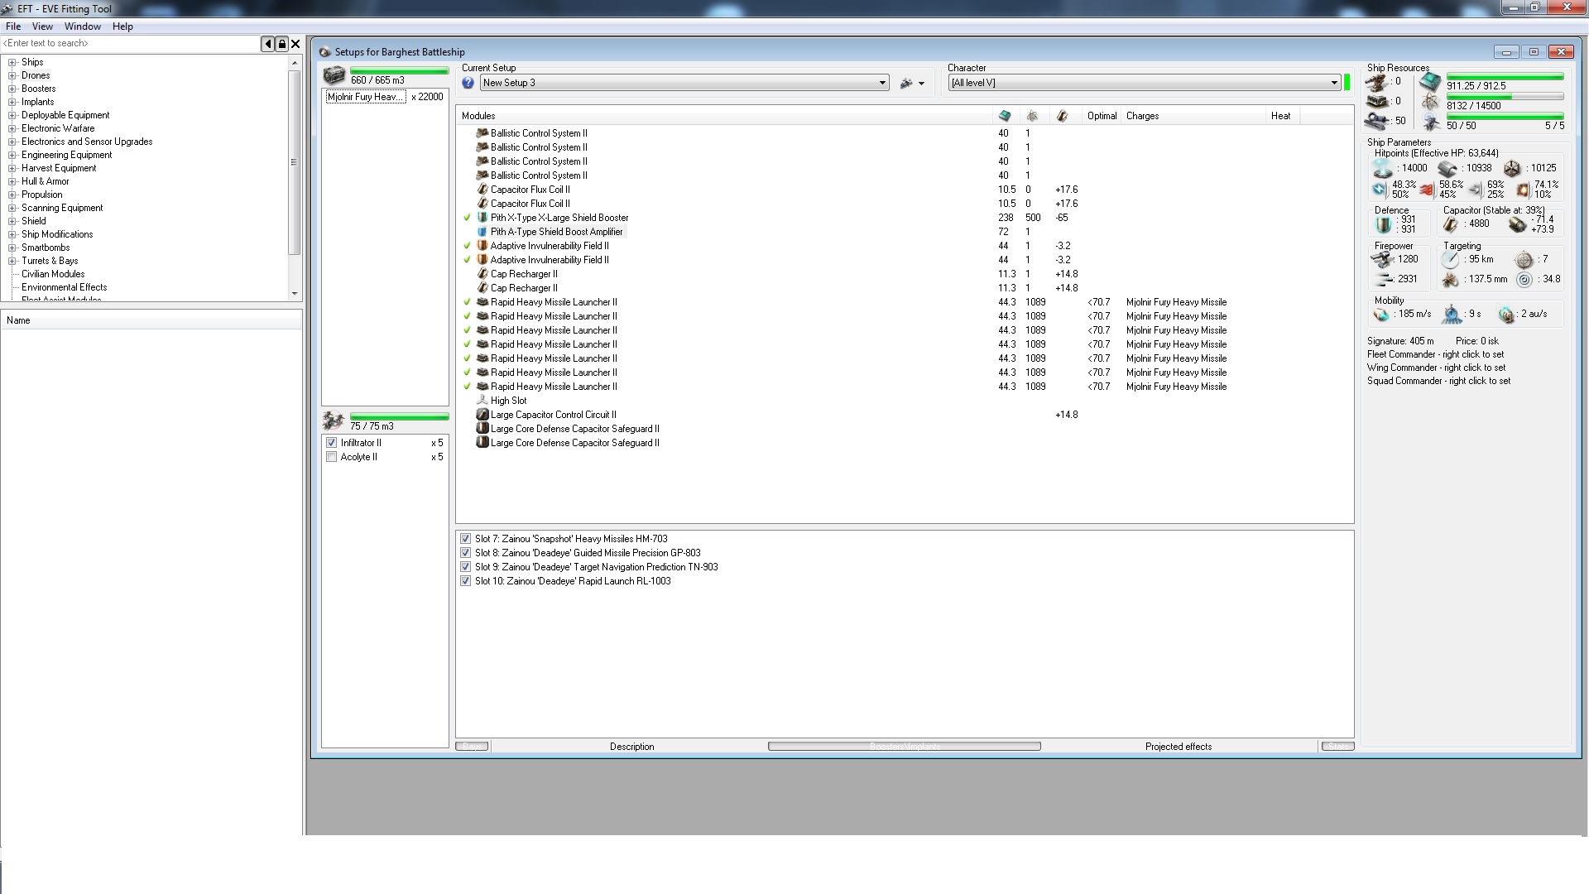Clear search with the X icon
Viewport: 1589px width, 894px height.
295,44
